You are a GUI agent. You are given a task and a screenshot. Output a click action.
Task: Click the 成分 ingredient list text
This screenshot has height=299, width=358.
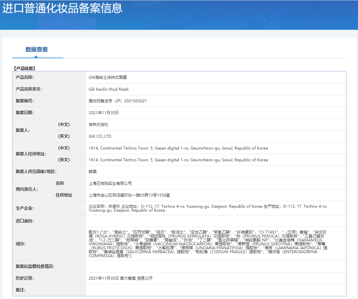click(x=208, y=244)
